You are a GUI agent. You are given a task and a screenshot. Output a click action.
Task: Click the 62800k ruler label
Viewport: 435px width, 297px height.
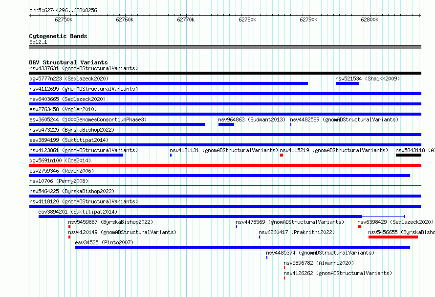point(370,20)
